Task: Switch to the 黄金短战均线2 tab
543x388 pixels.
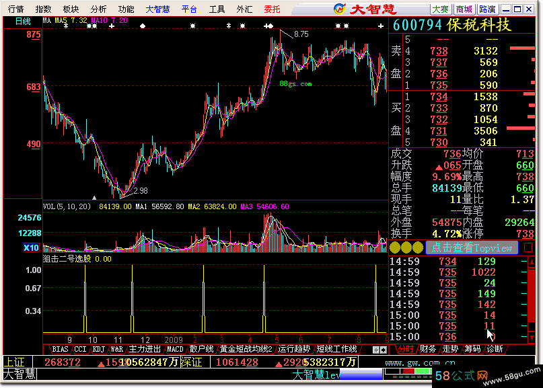Action: (x=246, y=349)
